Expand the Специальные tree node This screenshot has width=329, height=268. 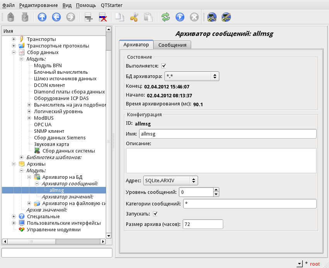[14, 216]
